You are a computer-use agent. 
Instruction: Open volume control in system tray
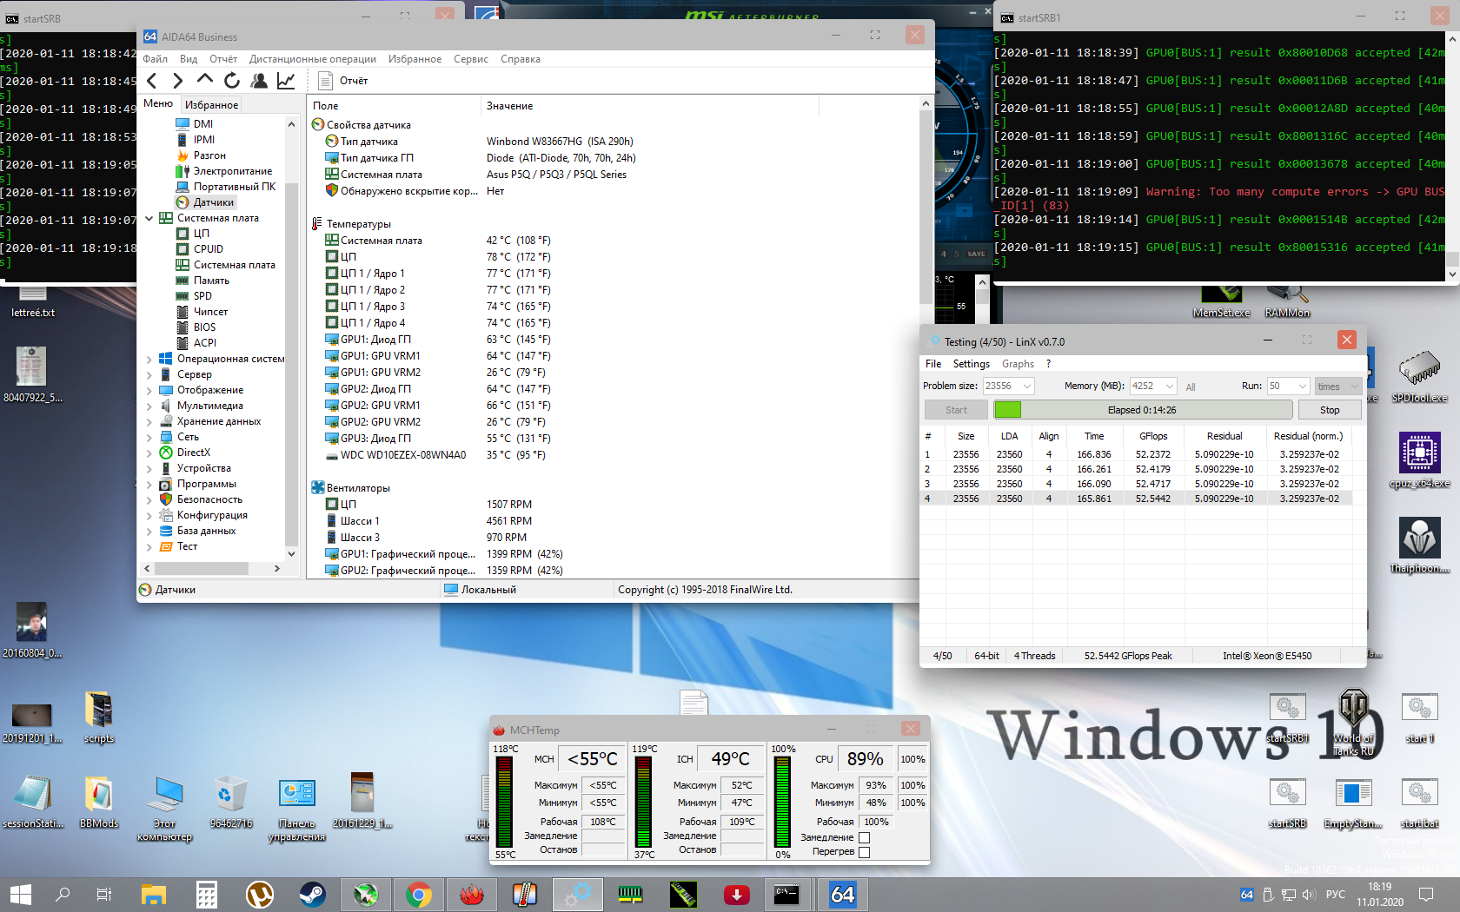point(1309,895)
